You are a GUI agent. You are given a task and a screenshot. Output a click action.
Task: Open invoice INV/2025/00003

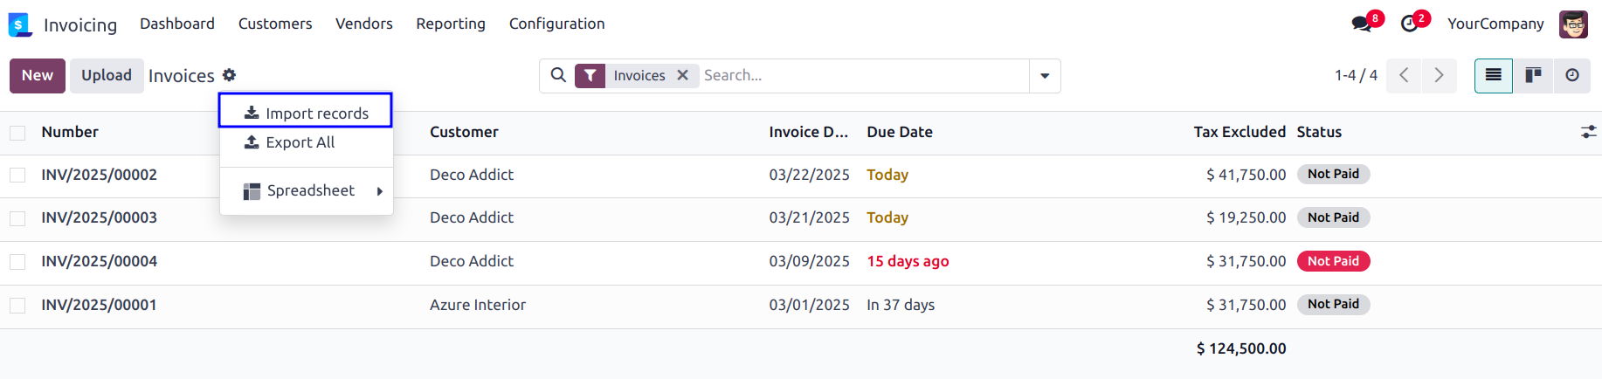[99, 217]
